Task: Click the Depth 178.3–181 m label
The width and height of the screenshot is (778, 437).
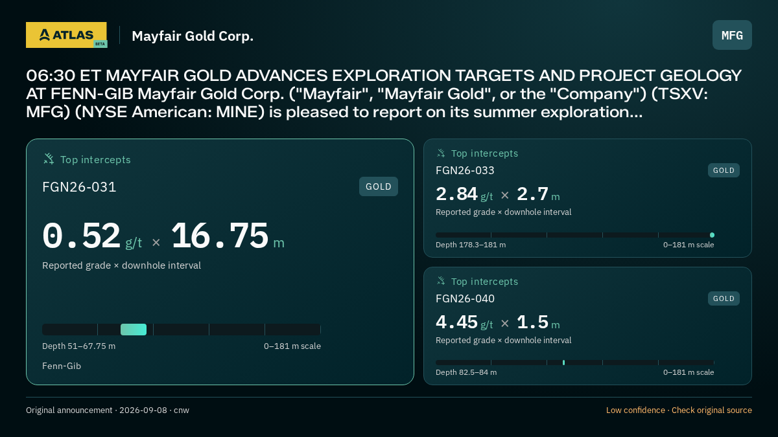Action: pos(471,245)
